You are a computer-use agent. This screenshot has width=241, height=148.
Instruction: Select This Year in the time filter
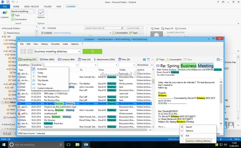tap(42, 84)
